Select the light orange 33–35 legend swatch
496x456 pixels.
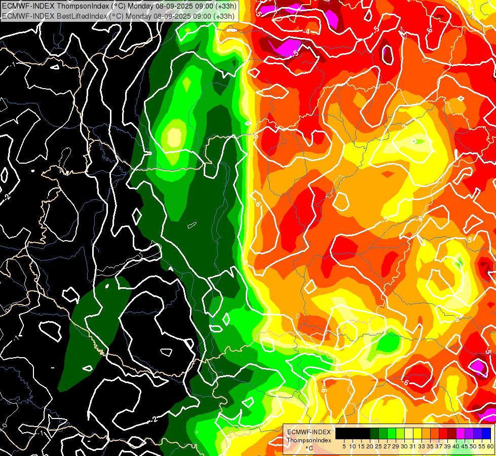click(426, 434)
